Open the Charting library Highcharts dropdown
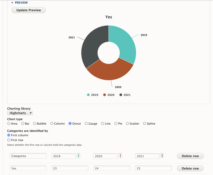The image size is (213, 175). (x=20, y=113)
